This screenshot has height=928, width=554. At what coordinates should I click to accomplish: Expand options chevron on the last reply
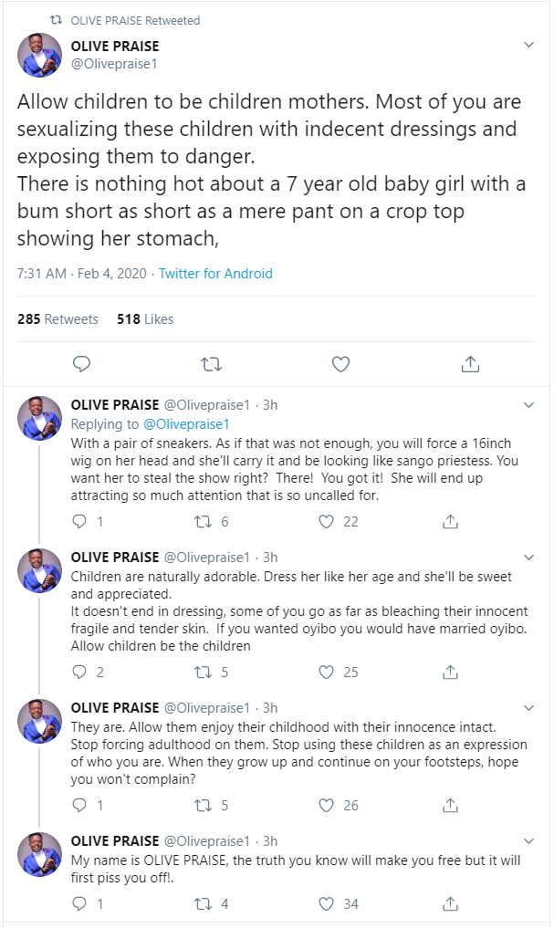(528, 839)
